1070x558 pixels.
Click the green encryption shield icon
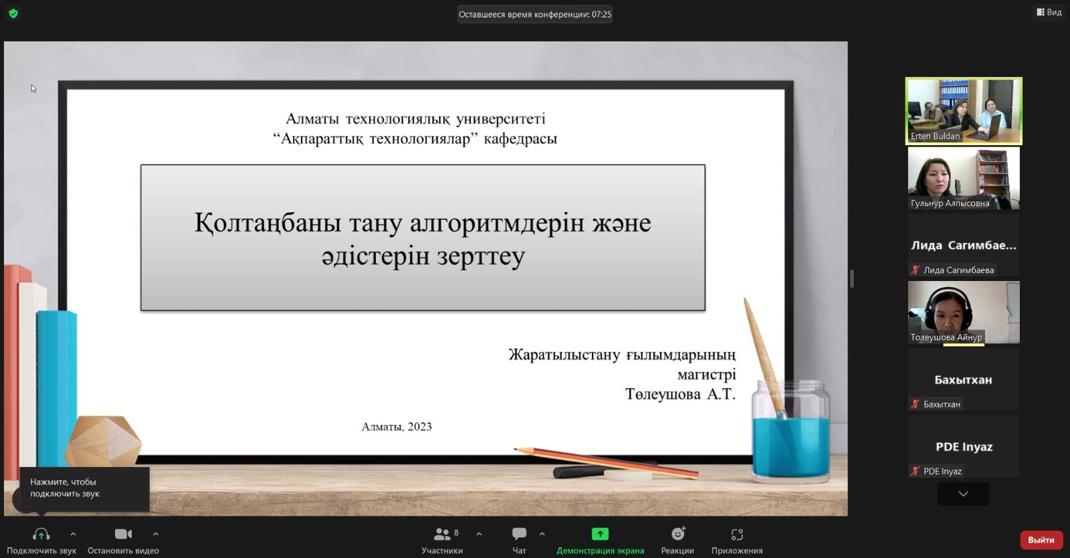tap(13, 13)
